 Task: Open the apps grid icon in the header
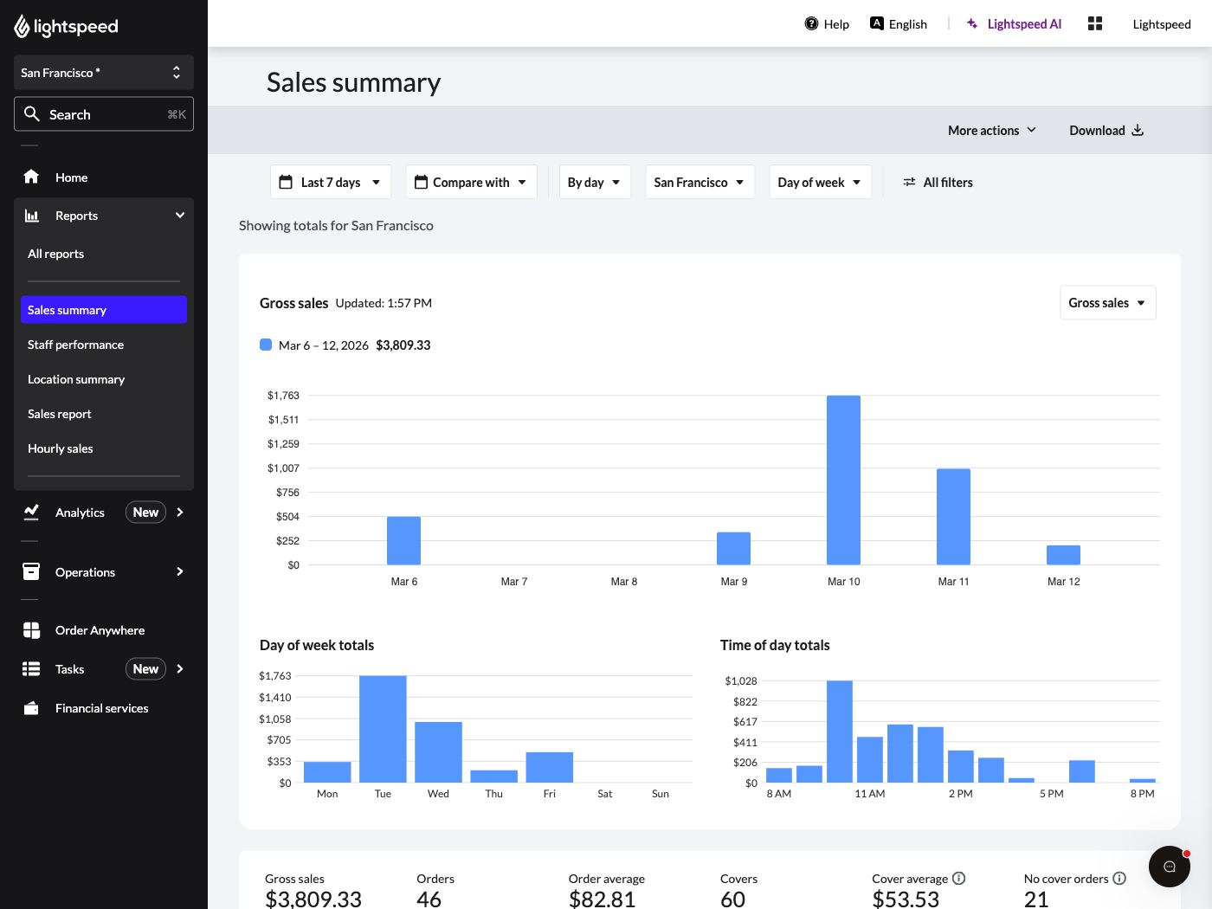coord(1094,23)
